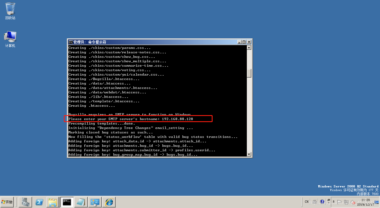Launch Windows PowerShell from the taskbar

pos(39,202)
